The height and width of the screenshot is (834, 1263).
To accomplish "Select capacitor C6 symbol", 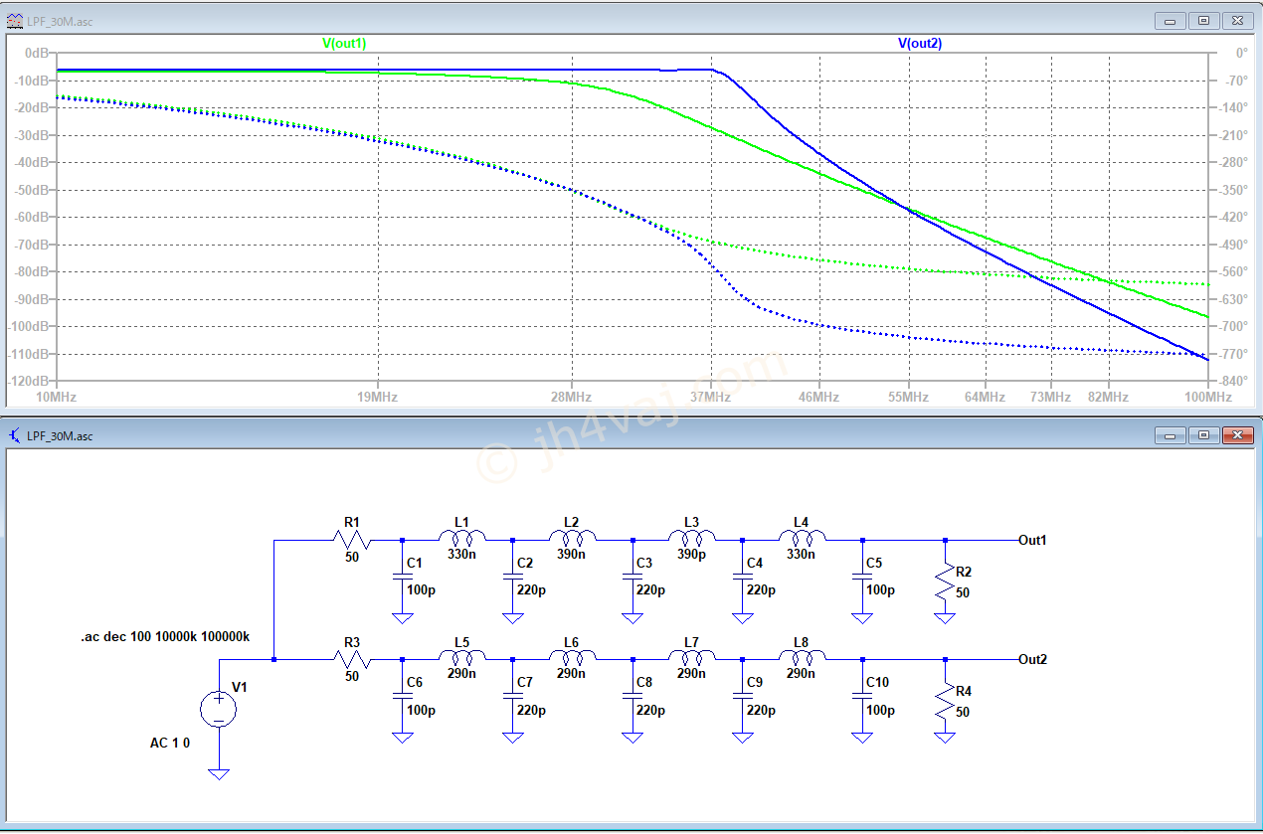I will (x=403, y=697).
